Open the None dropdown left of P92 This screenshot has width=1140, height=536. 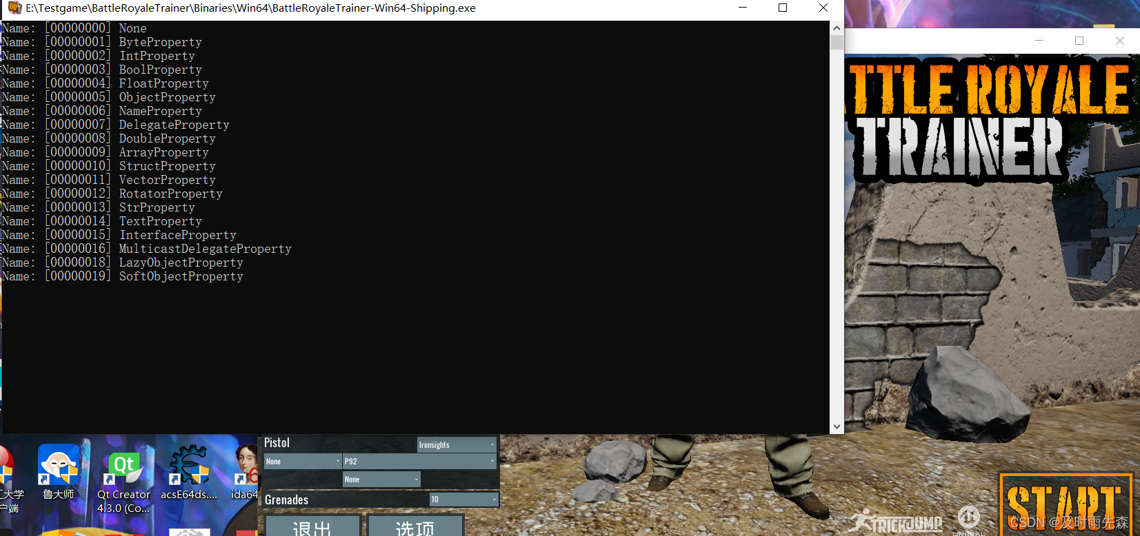coord(303,461)
